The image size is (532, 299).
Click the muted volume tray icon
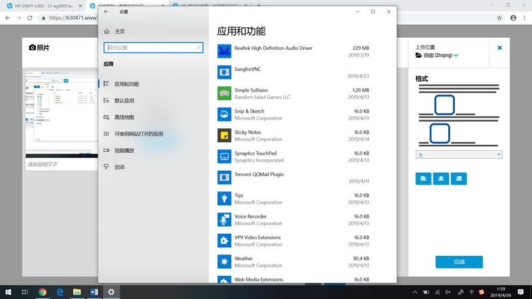tap(448, 292)
